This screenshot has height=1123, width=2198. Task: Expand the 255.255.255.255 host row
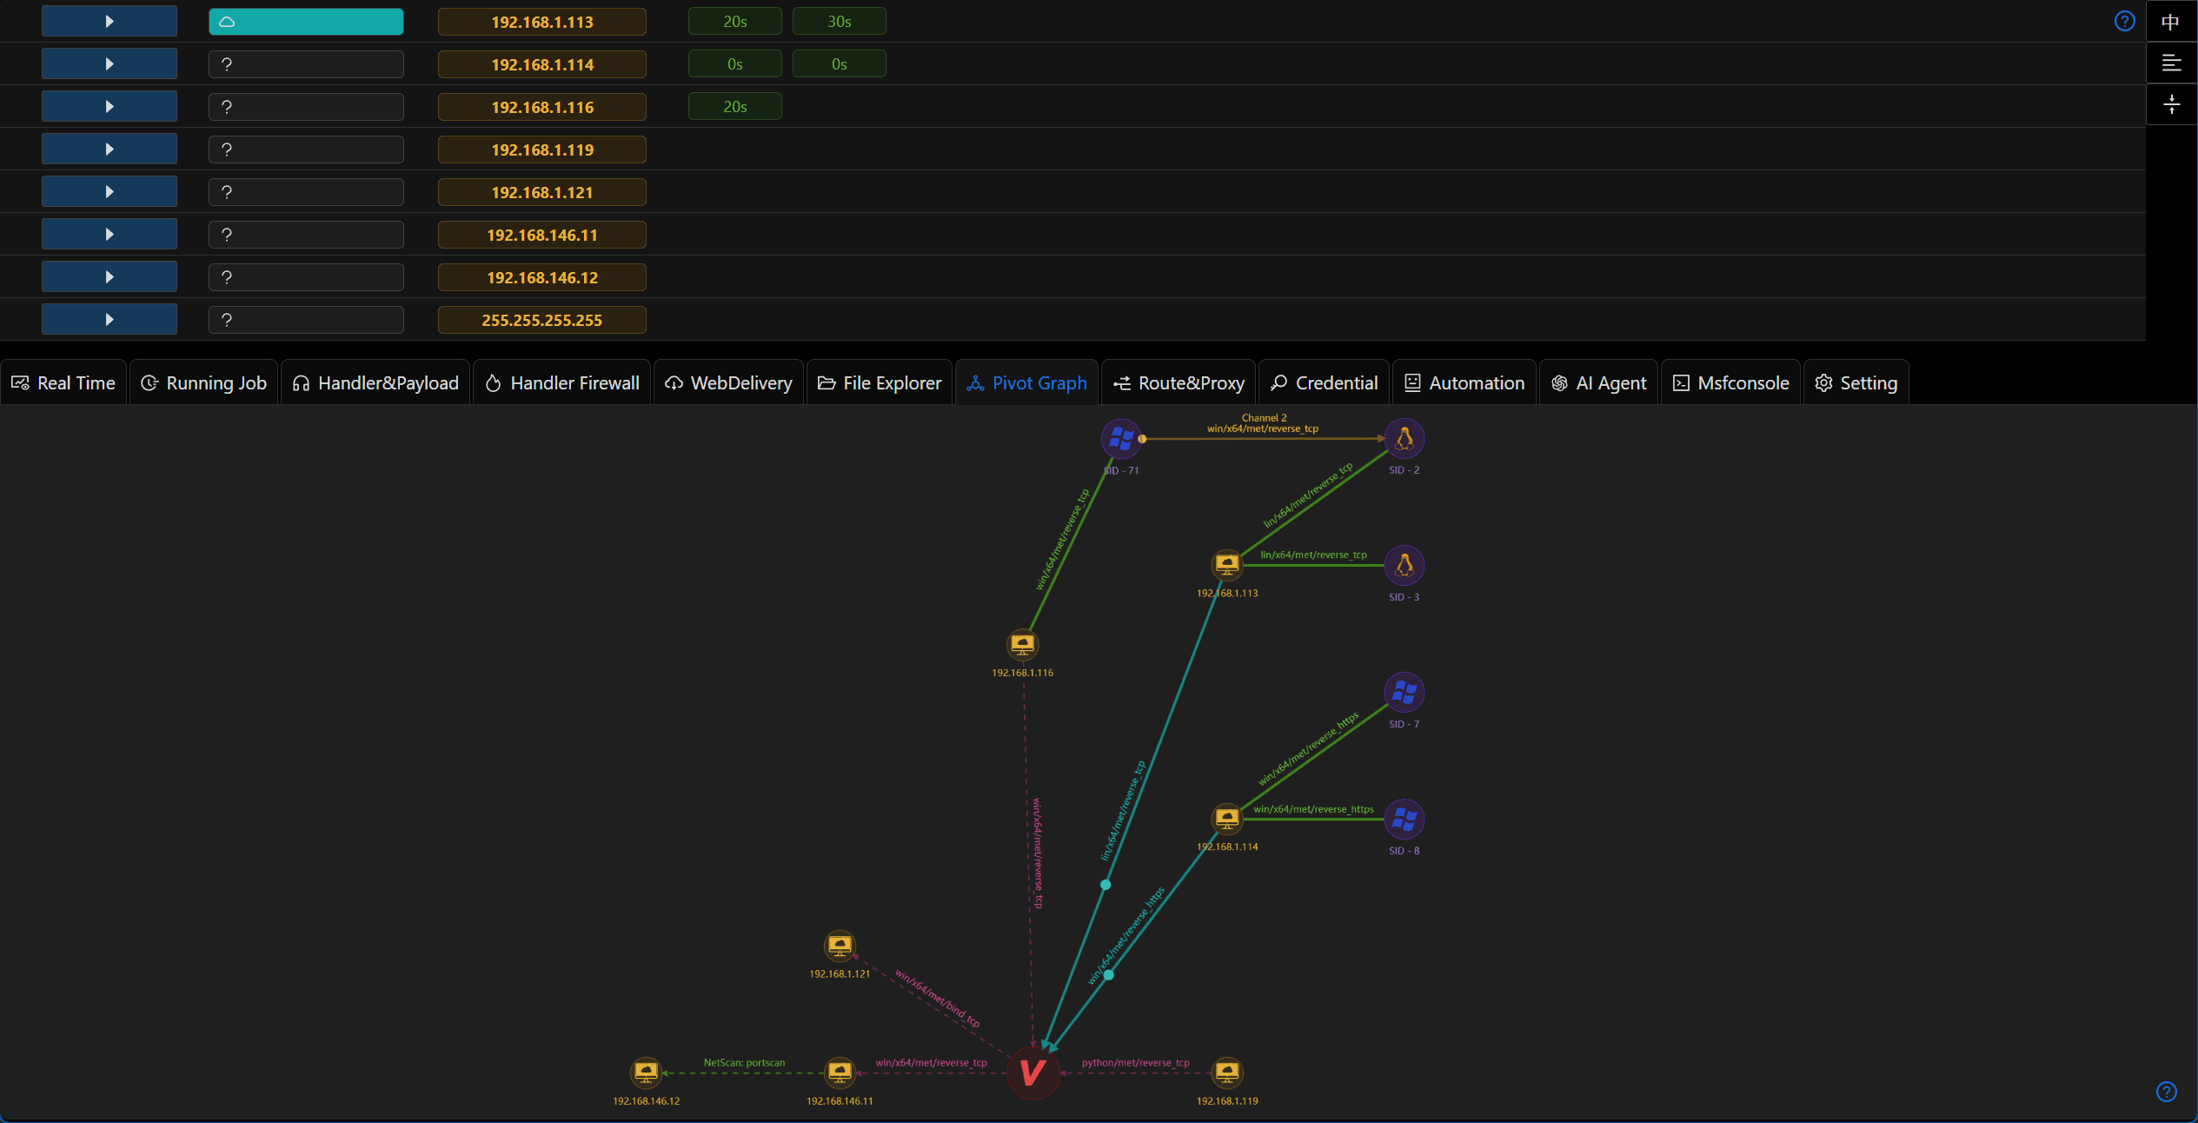[110, 320]
